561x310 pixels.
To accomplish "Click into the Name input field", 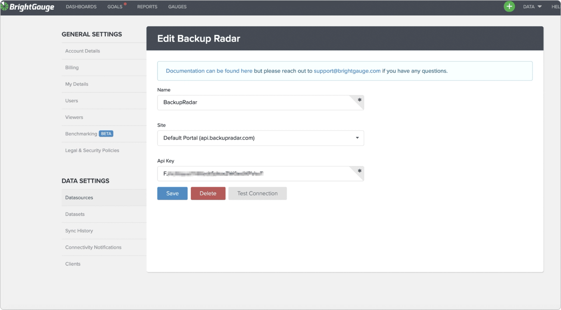I will 261,103.
